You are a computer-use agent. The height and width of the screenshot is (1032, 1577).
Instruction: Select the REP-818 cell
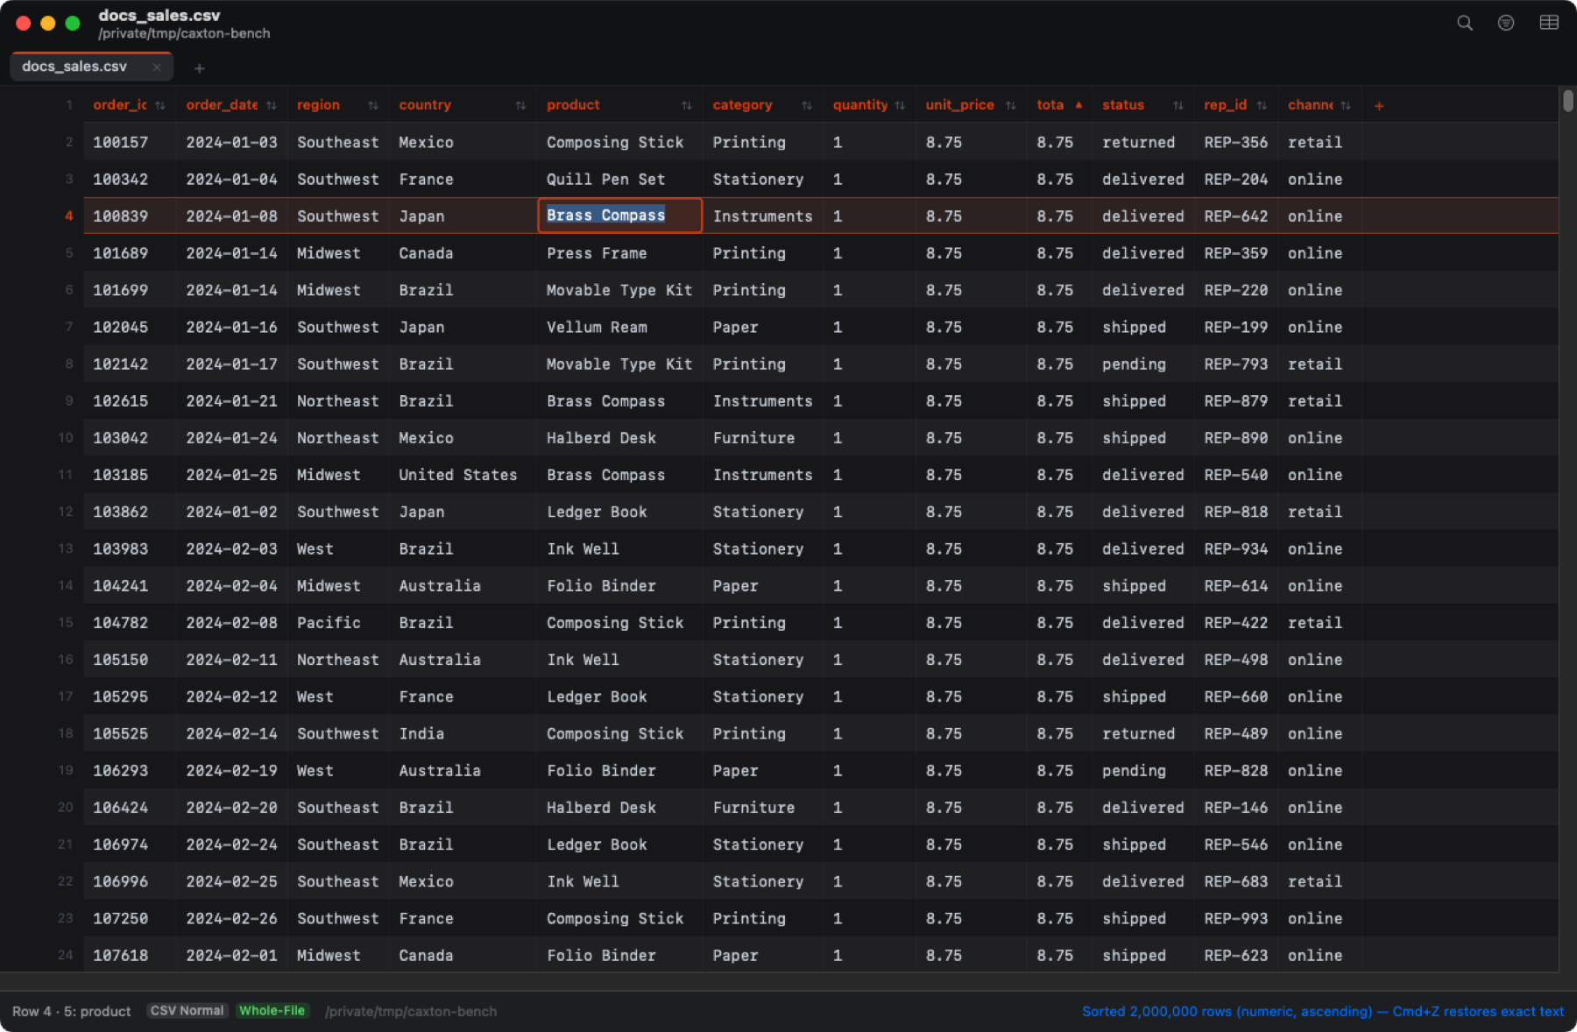(x=1236, y=512)
